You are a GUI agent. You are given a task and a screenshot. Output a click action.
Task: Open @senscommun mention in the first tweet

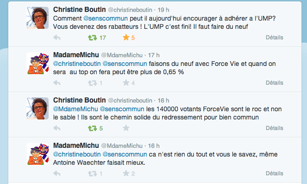pos(105,18)
